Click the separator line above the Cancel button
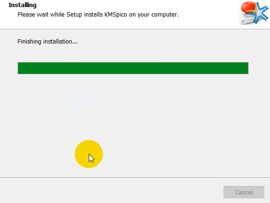Image resolution: width=270 pixels, height=203 pixels. point(135,178)
